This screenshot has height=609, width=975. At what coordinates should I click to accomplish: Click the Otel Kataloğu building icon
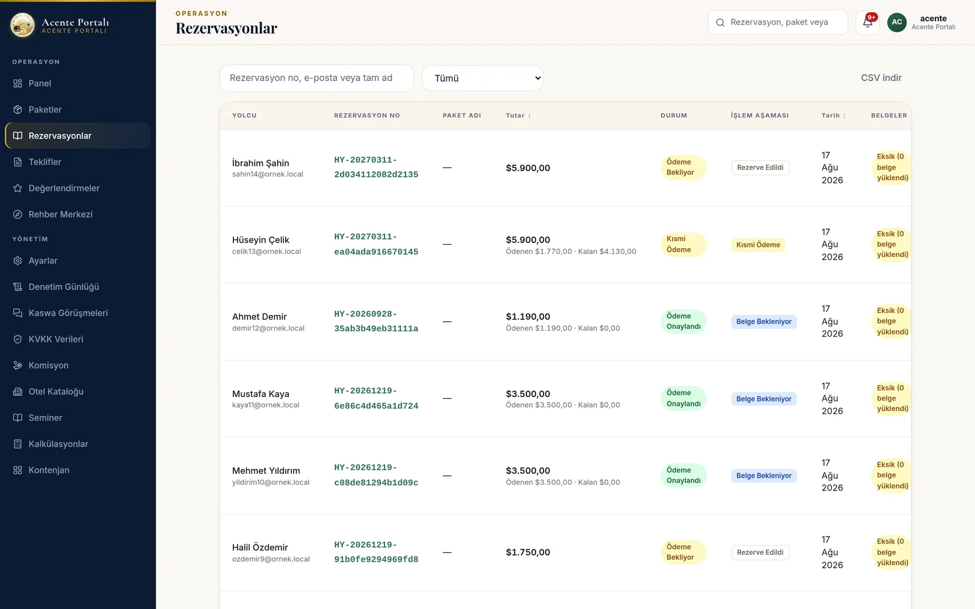click(x=18, y=392)
